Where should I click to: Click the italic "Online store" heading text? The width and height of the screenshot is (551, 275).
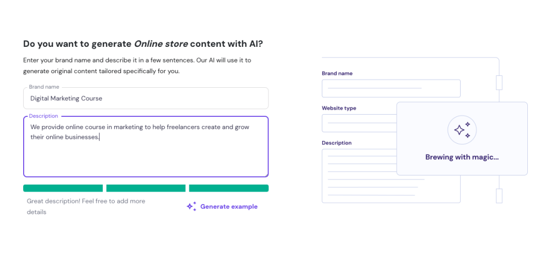coord(160,44)
